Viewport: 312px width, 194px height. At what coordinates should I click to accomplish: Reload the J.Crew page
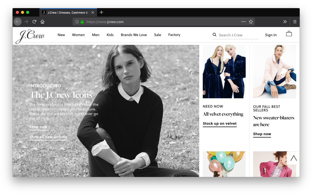pyautogui.click(x=34, y=21)
